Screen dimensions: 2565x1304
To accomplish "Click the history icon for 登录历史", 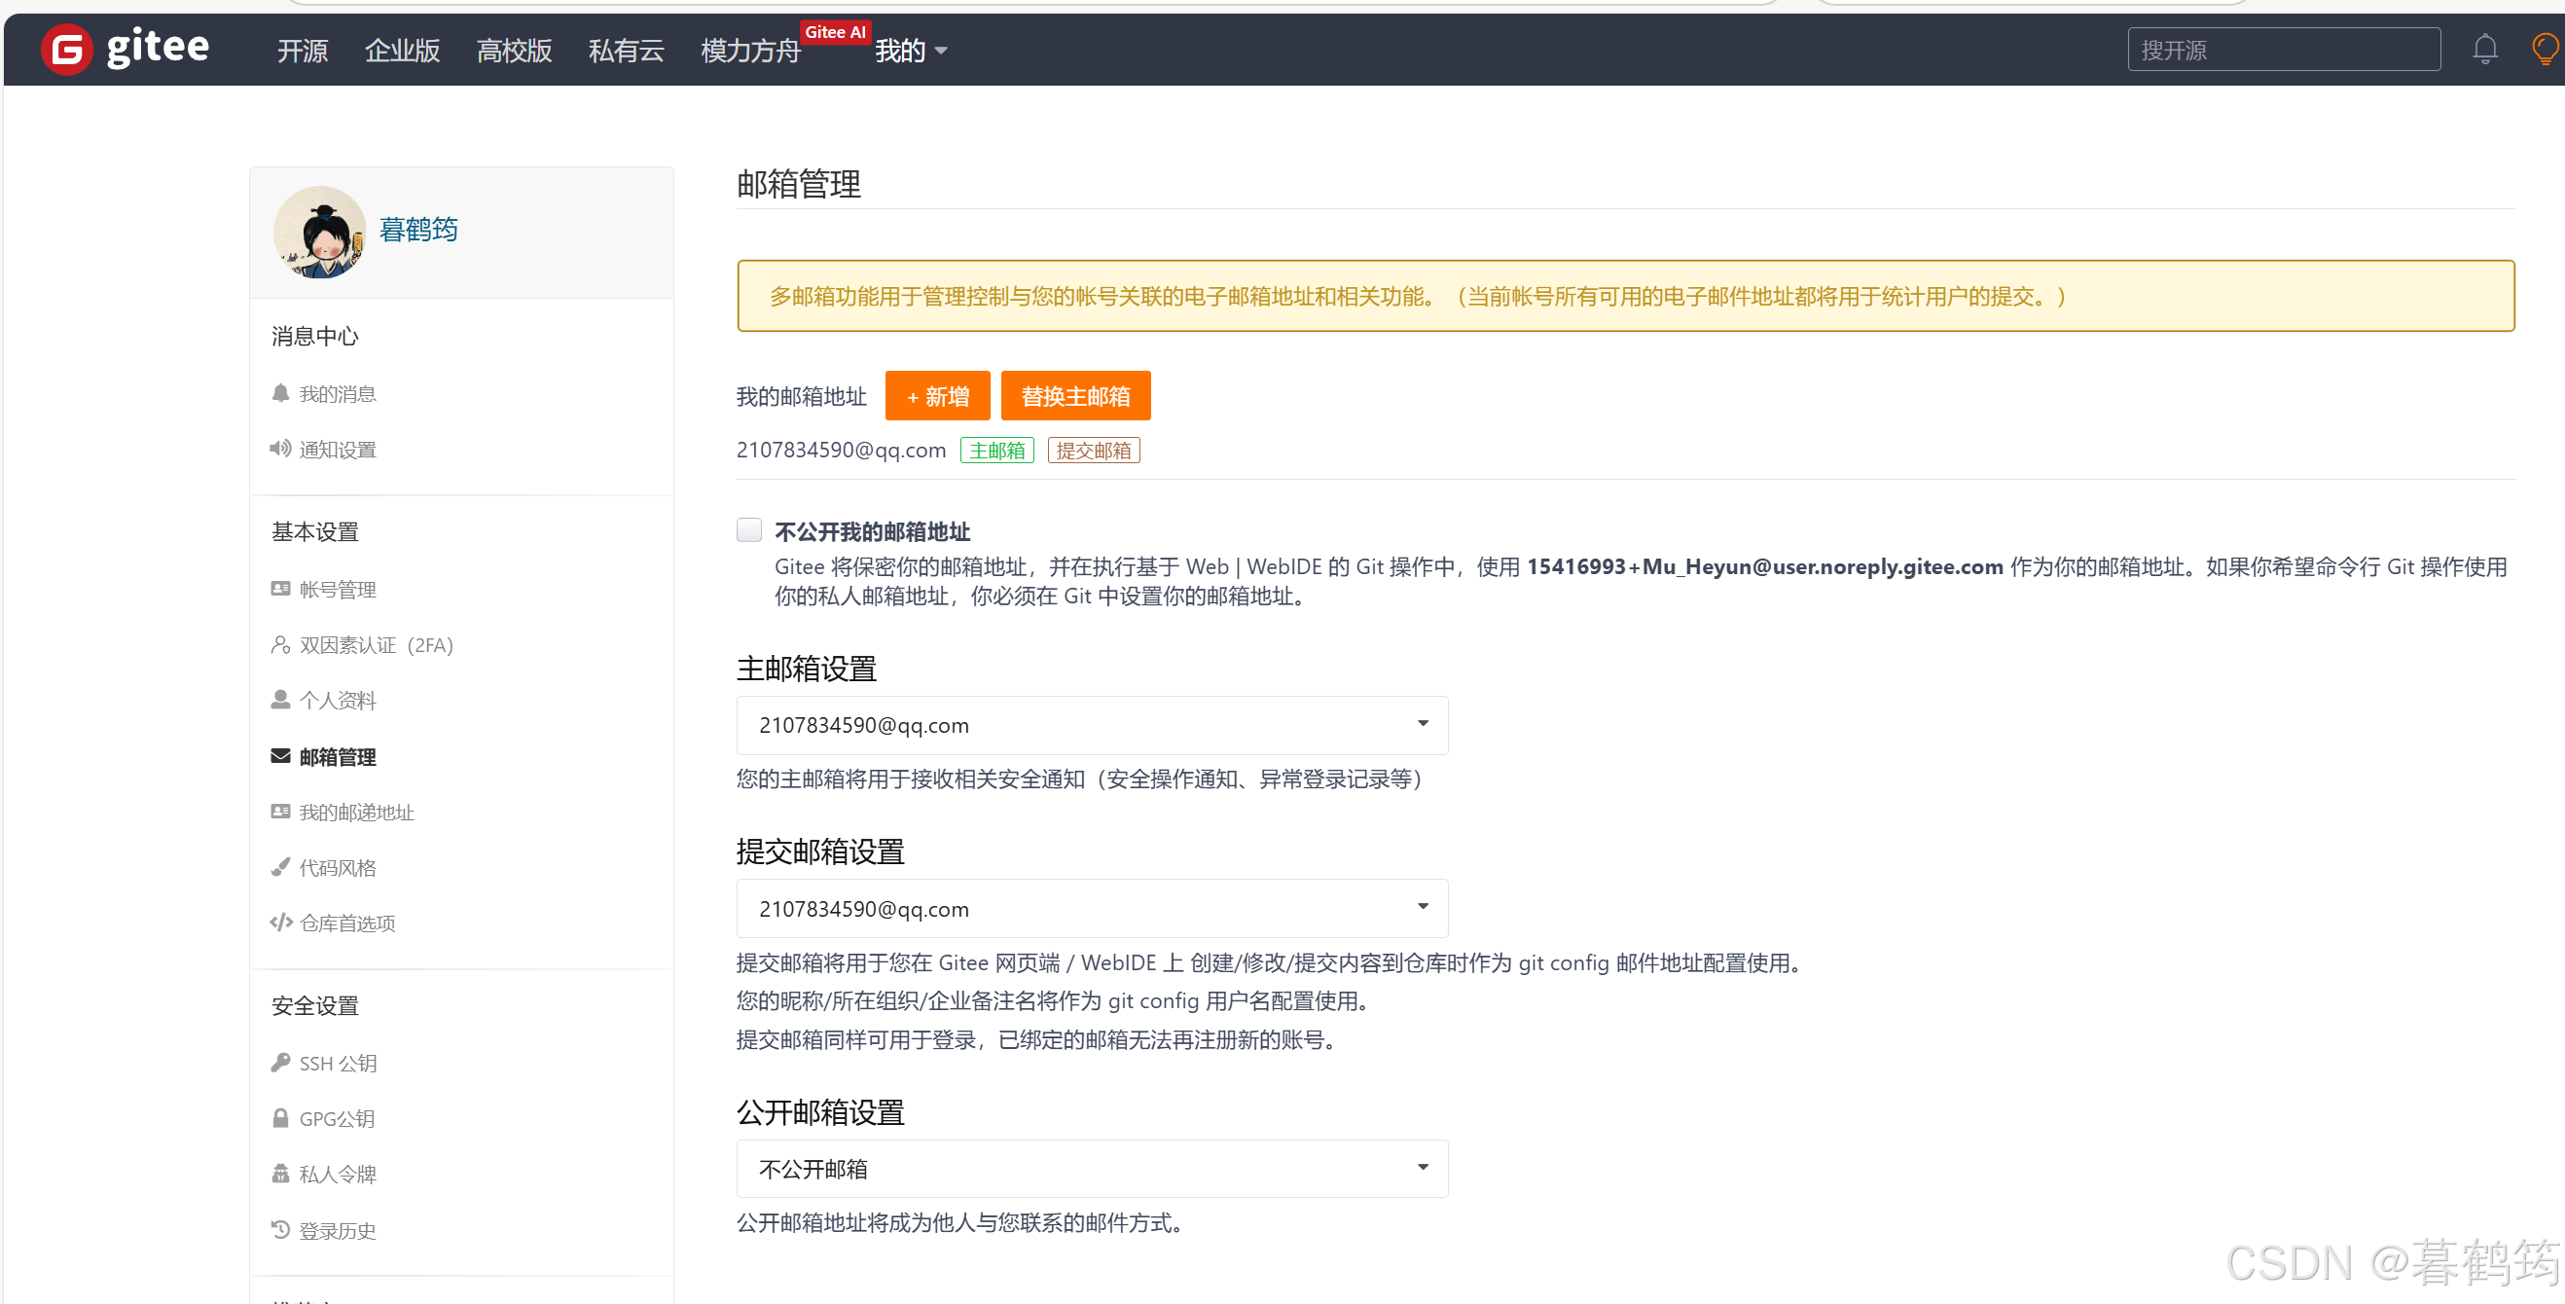I will [x=281, y=1229].
